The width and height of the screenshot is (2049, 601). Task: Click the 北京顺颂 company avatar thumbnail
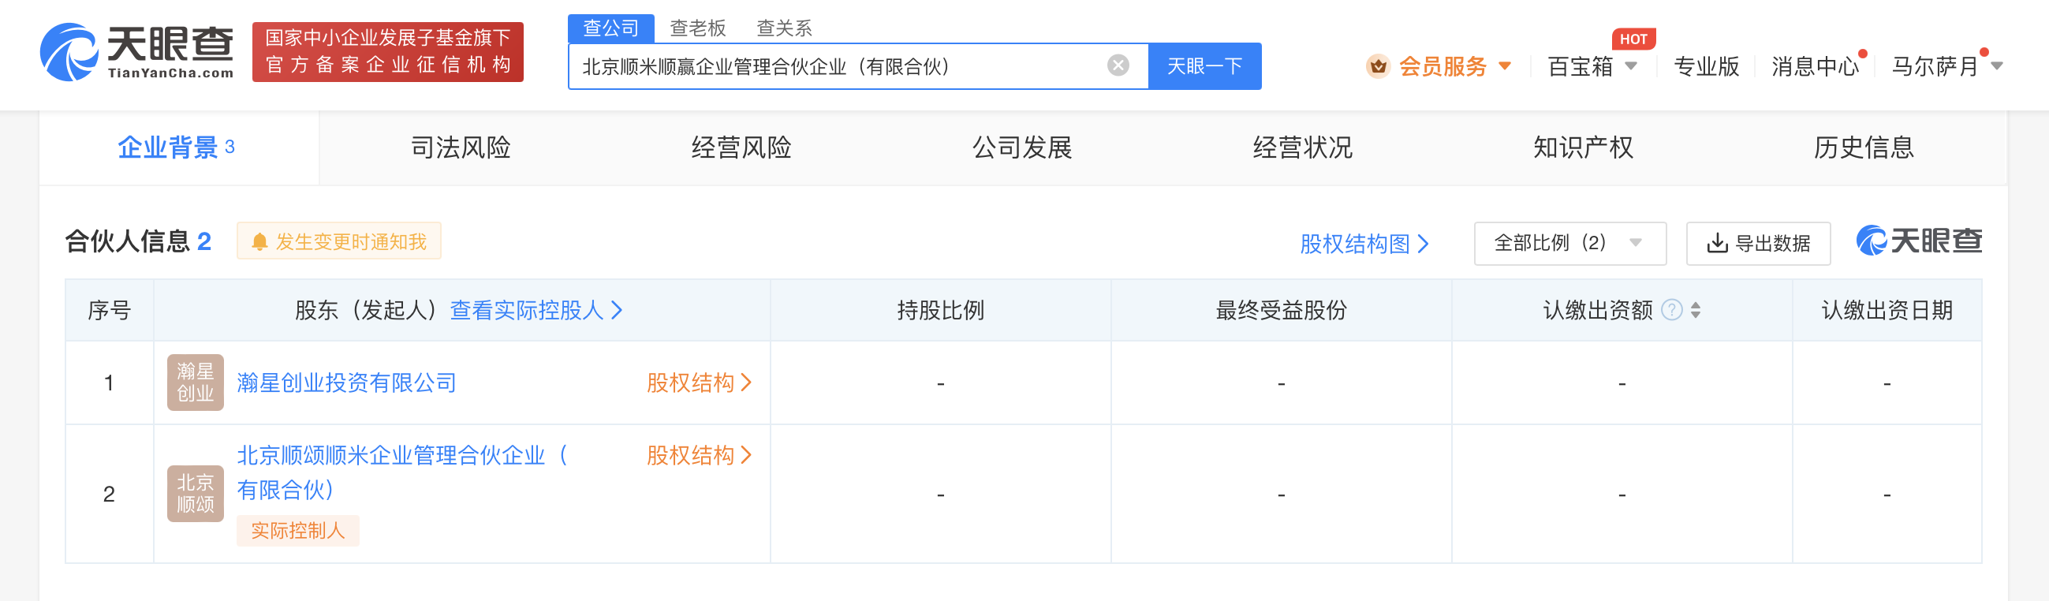(x=195, y=494)
